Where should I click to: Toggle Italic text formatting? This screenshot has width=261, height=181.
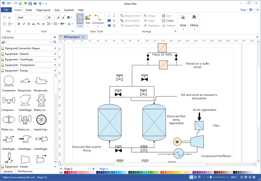click(24, 24)
